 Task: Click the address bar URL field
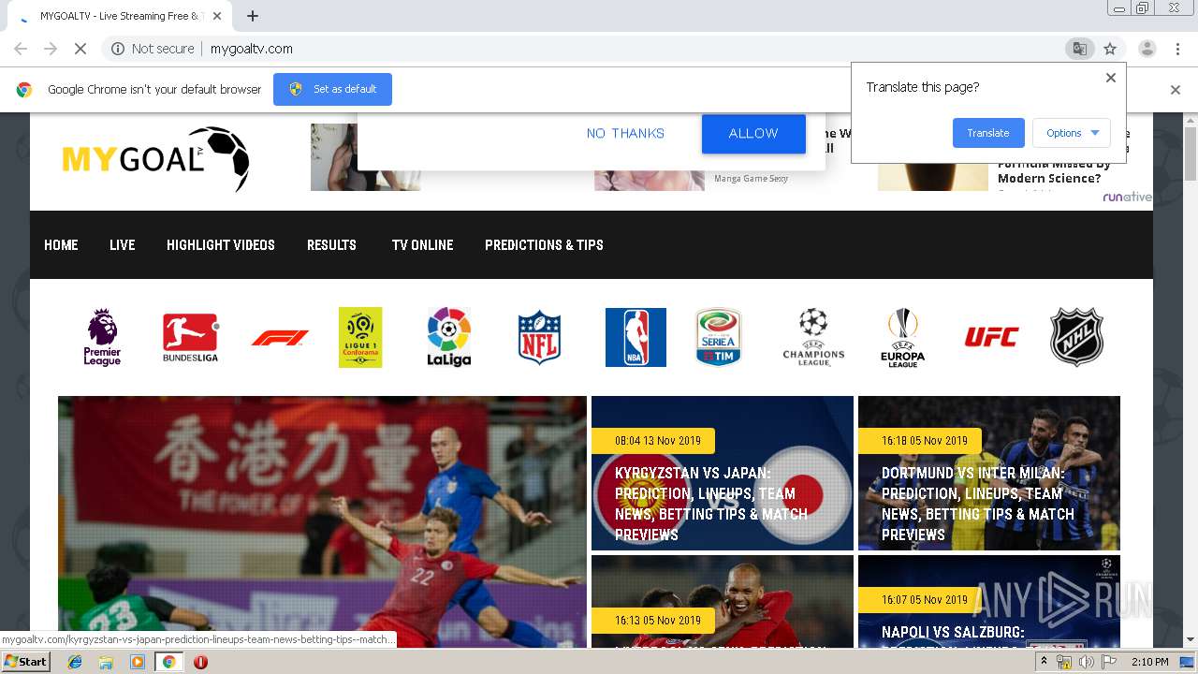(x=599, y=49)
